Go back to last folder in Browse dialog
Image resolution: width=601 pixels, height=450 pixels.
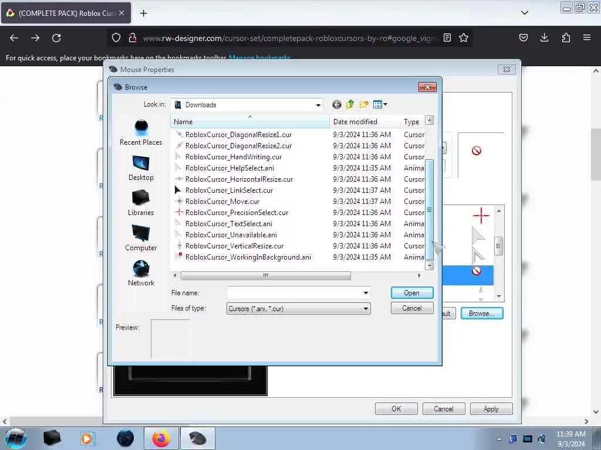[x=336, y=104]
